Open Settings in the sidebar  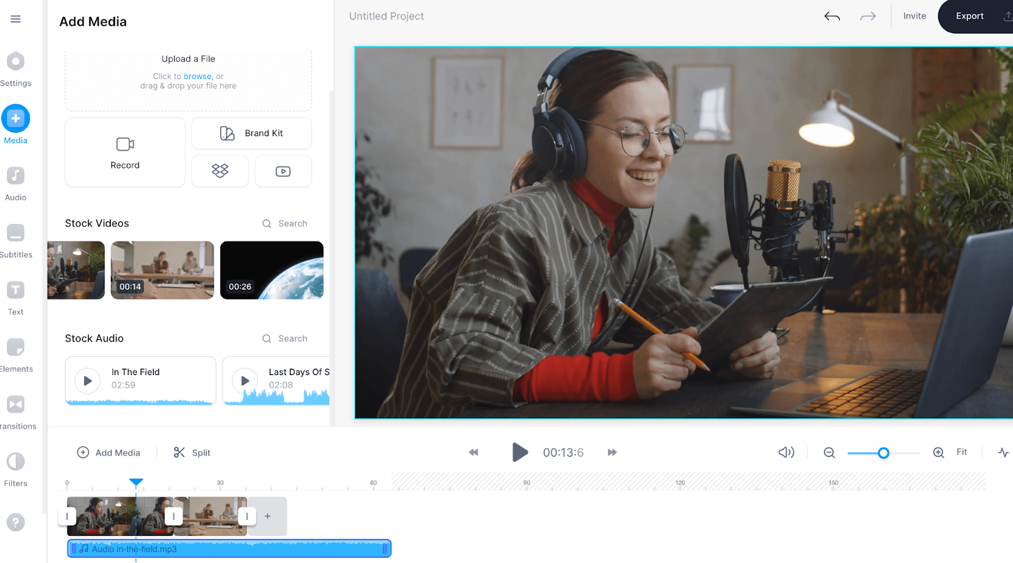point(16,70)
